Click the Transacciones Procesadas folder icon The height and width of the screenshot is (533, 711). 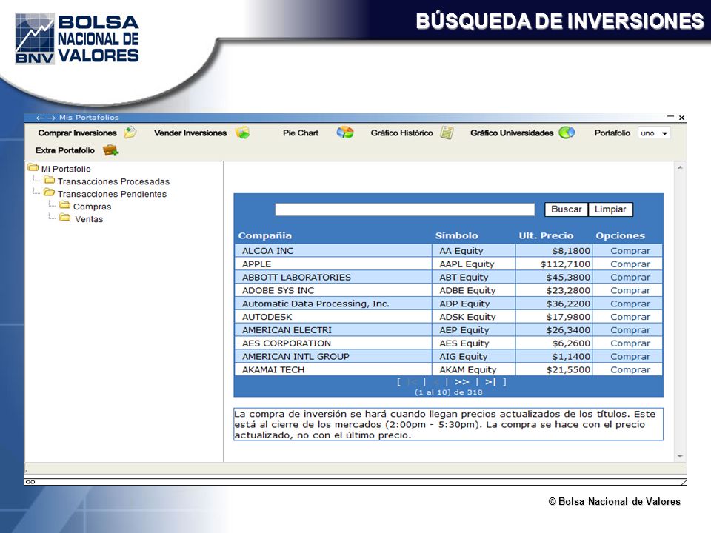49,180
